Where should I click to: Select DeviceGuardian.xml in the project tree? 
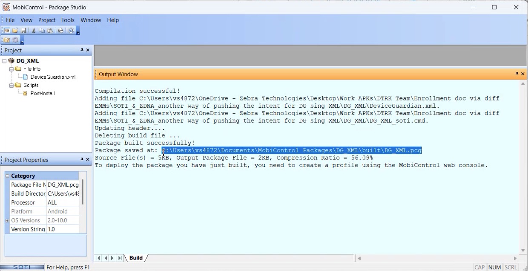coord(53,77)
